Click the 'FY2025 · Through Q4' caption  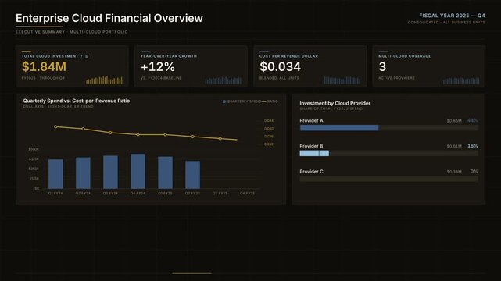[43, 78]
